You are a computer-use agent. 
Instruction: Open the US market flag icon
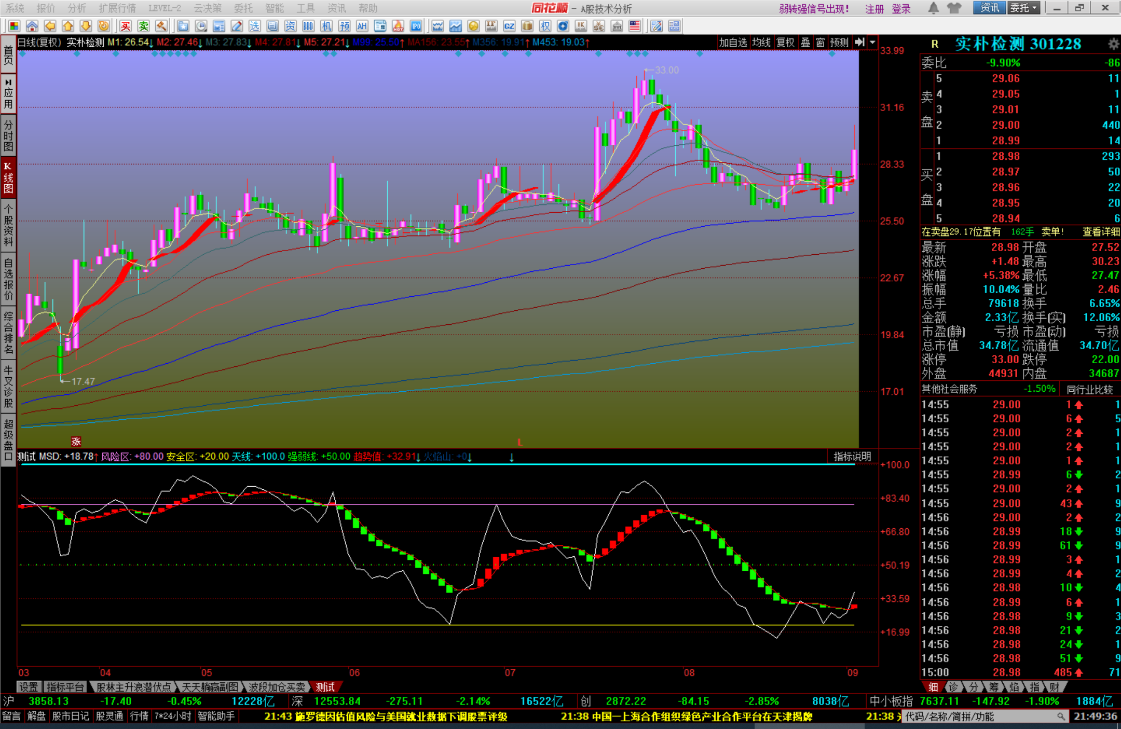click(634, 26)
